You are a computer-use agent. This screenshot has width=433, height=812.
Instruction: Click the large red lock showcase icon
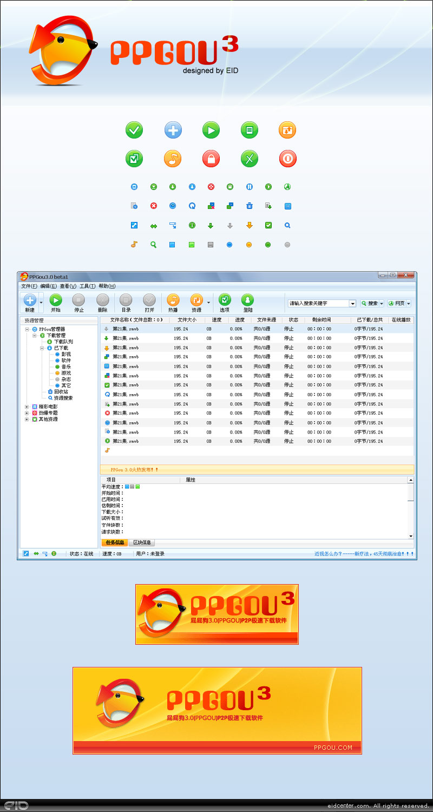point(211,159)
